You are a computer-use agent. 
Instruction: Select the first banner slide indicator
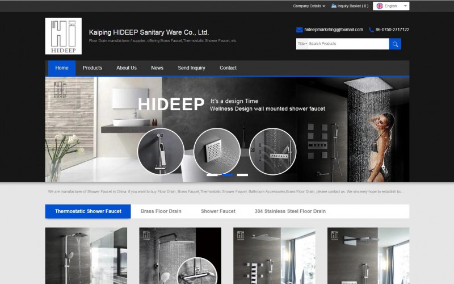[212, 175]
